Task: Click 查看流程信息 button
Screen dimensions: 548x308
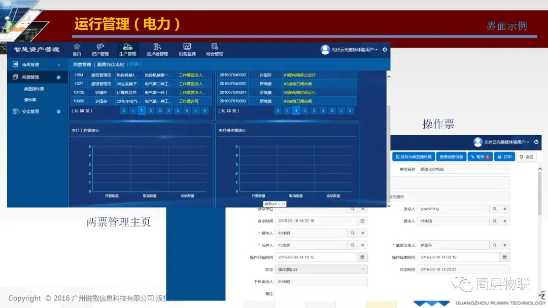Action: pos(451,157)
